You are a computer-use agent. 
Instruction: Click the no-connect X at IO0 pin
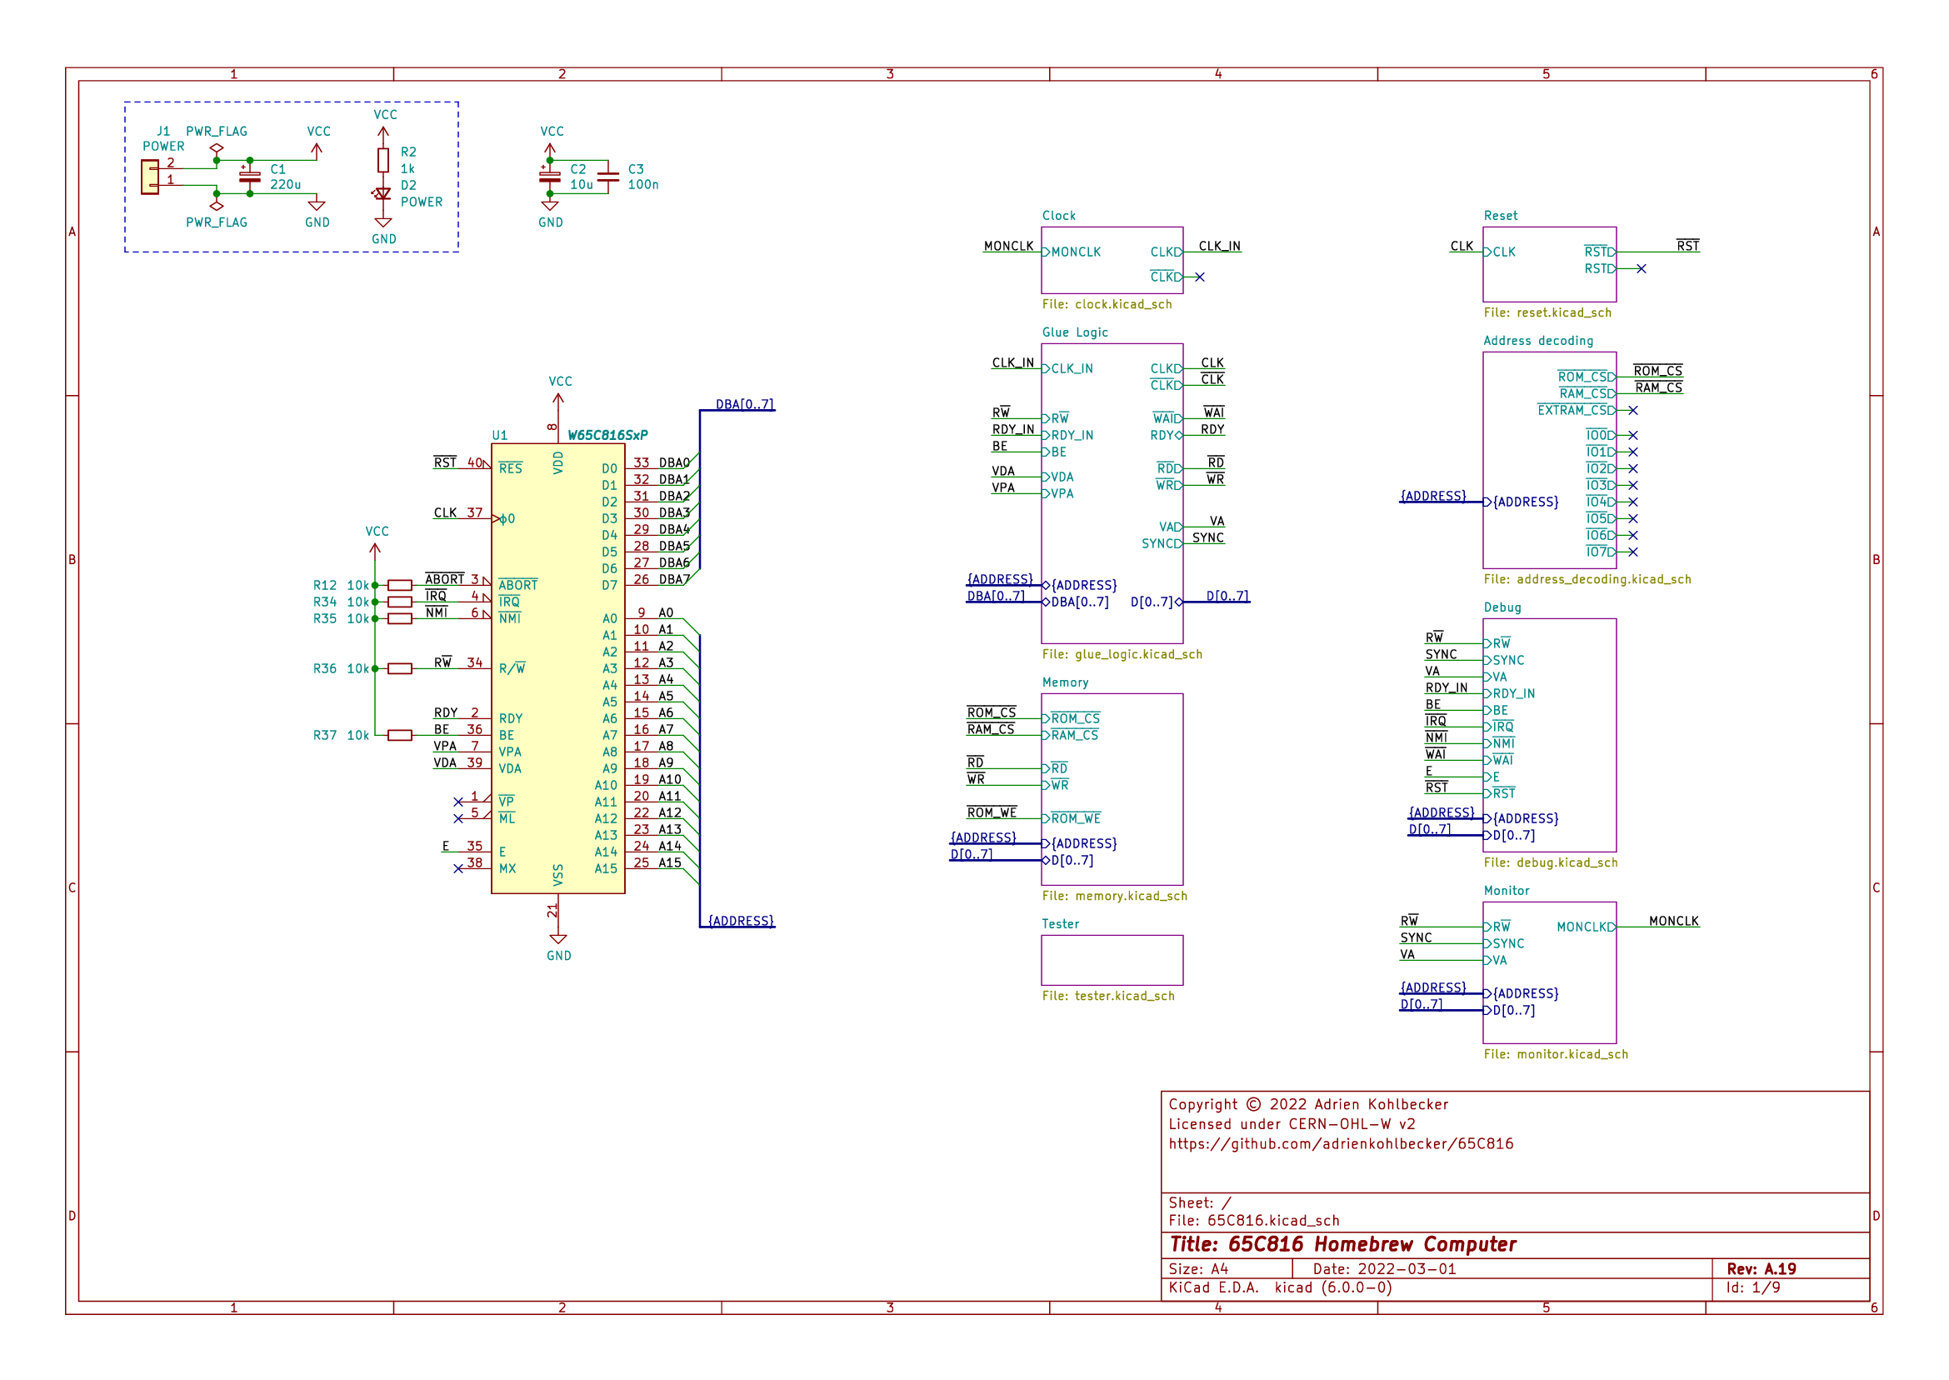point(1632,435)
